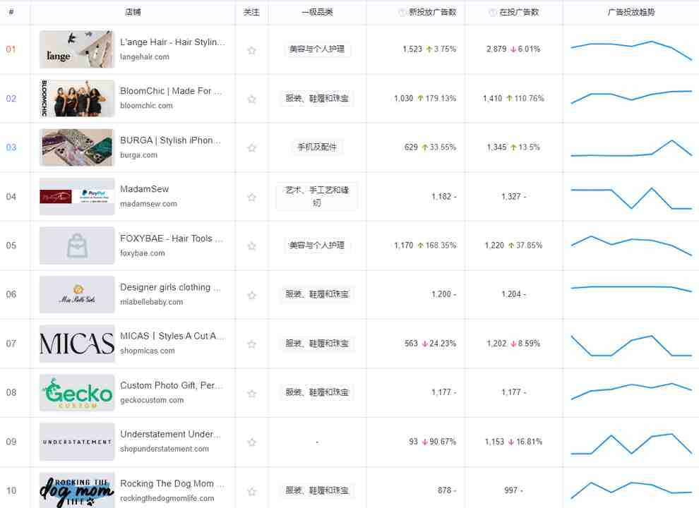Image resolution: width=699 pixels, height=508 pixels.
Task: Toggle the follow star for FOXYBAE
Action: (251, 246)
